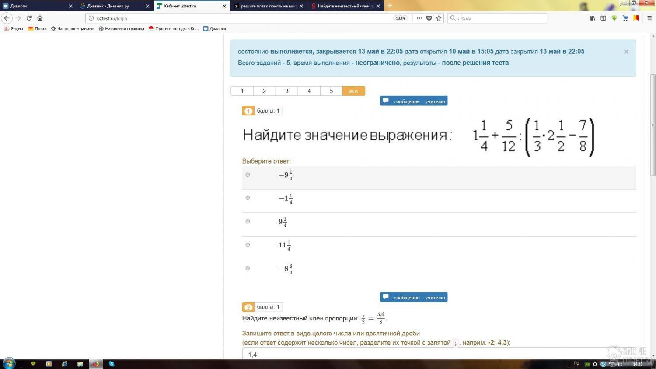Go to the browser home page icon
This screenshot has height=369, width=656.
tap(40, 18)
